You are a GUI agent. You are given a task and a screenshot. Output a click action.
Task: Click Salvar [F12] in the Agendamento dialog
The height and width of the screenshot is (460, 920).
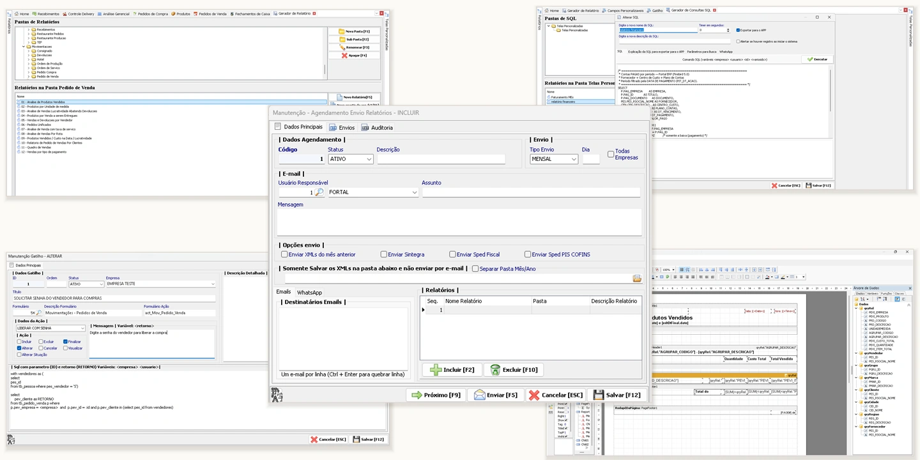[x=617, y=395]
